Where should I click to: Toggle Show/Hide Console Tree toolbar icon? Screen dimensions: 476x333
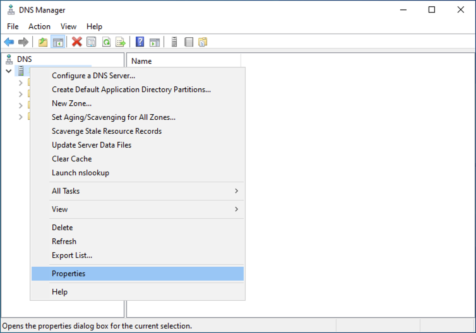click(x=57, y=42)
